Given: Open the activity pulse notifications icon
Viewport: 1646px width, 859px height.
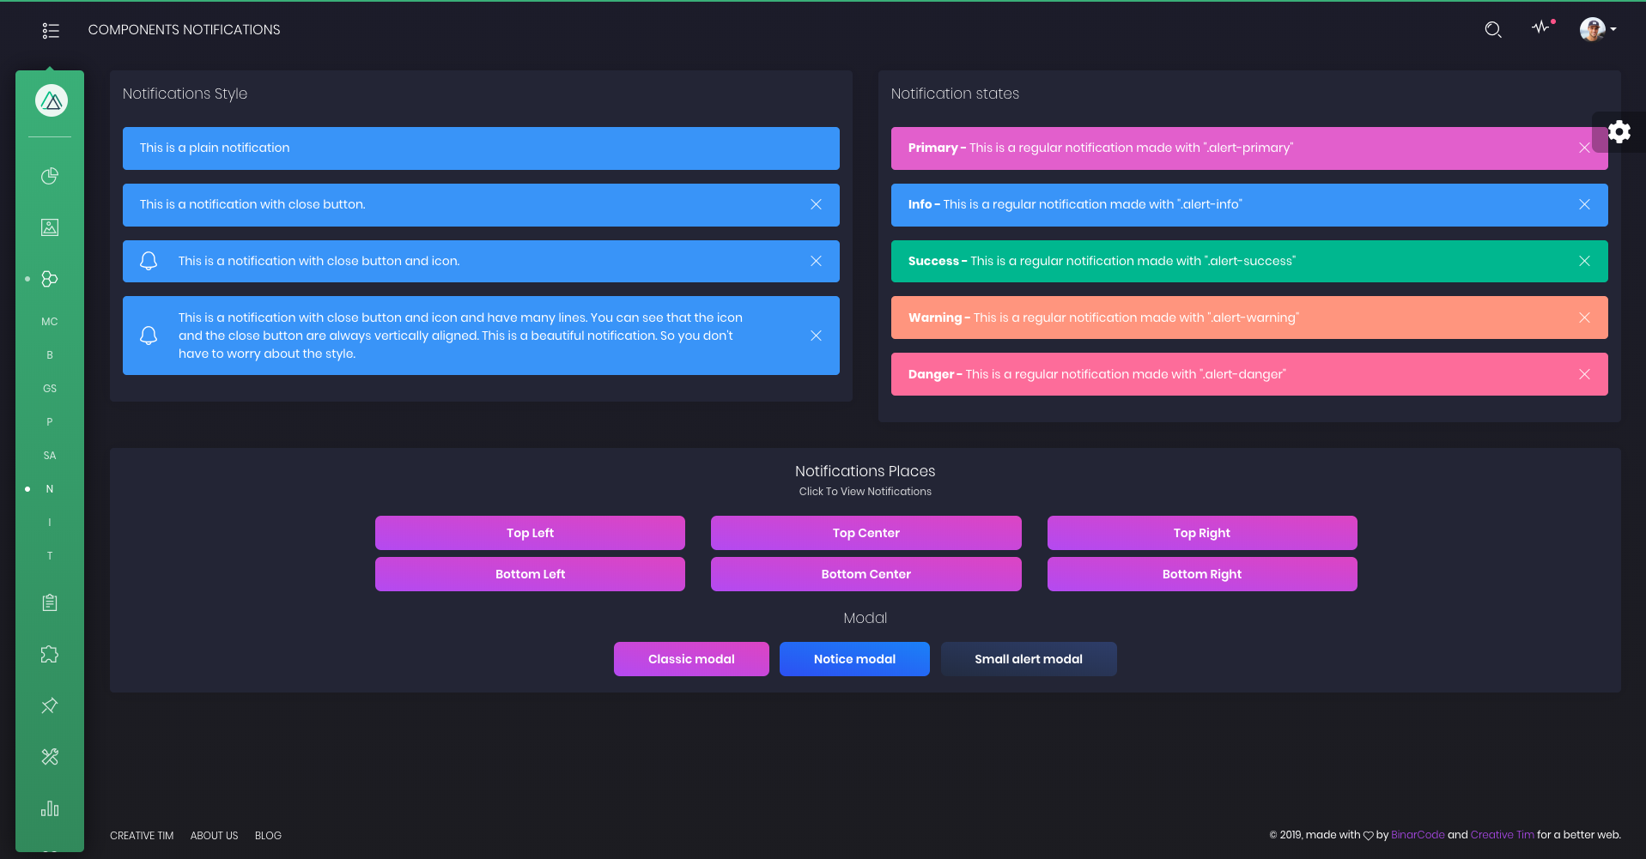Looking at the screenshot, I should (x=1542, y=27).
